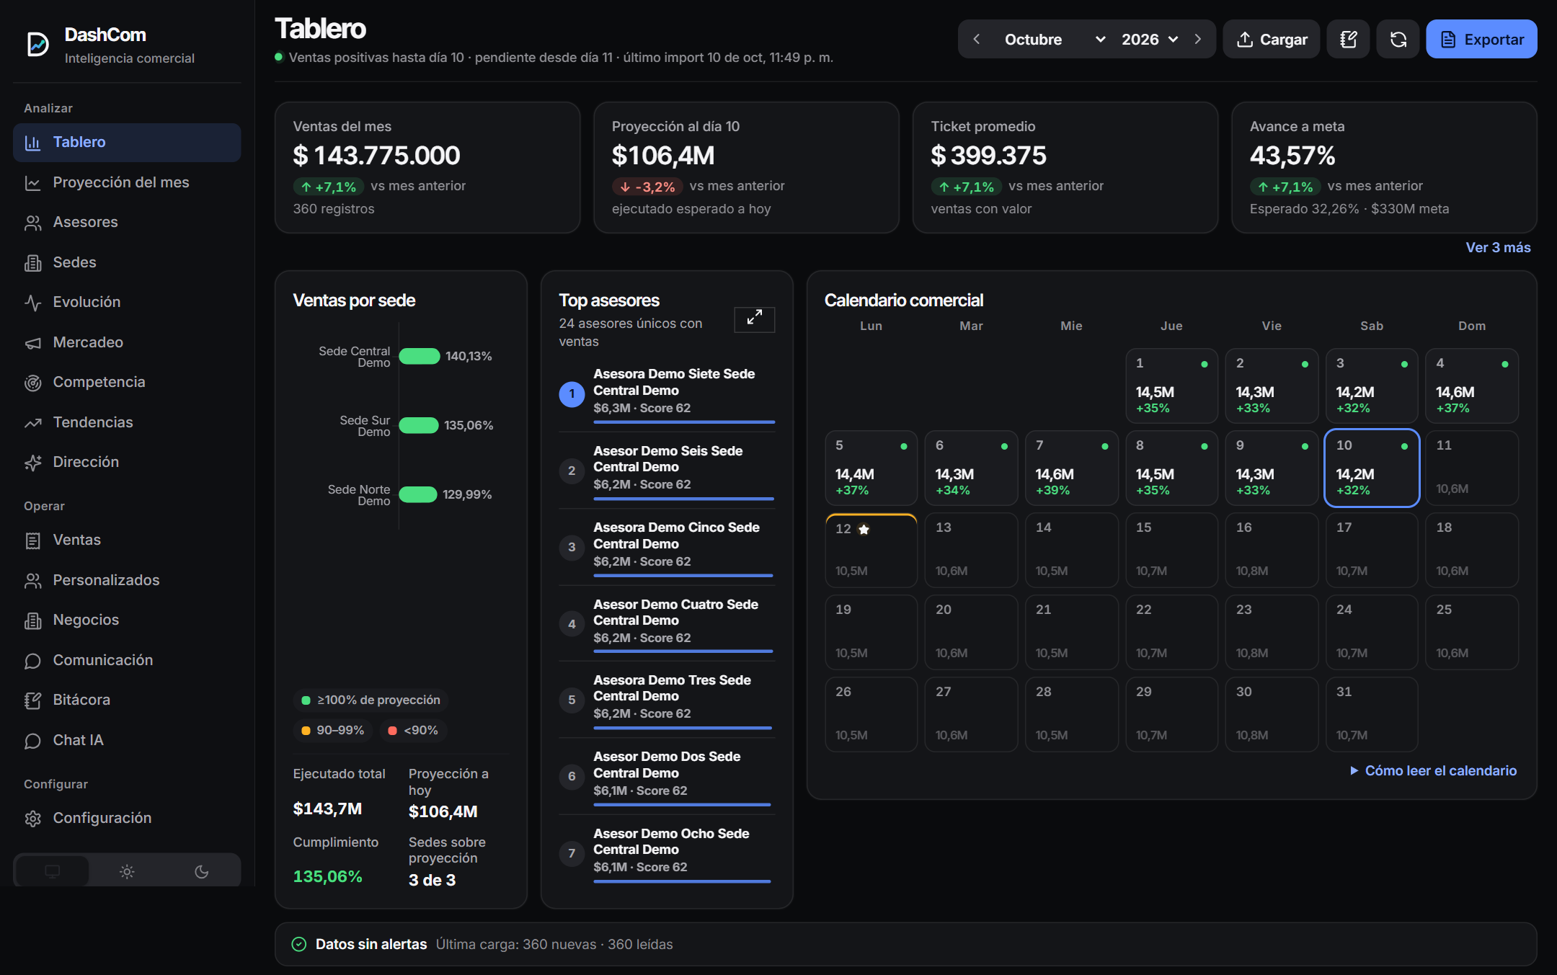Click the refresh data icon
This screenshot has width=1557, height=975.
point(1398,39)
